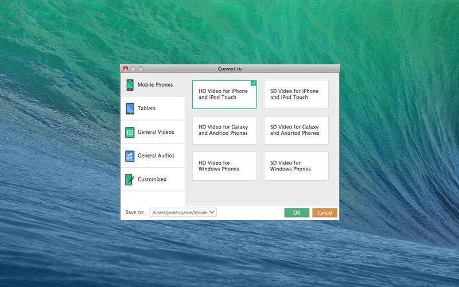
Task: Select the General Videos film icon
Action: tap(130, 133)
